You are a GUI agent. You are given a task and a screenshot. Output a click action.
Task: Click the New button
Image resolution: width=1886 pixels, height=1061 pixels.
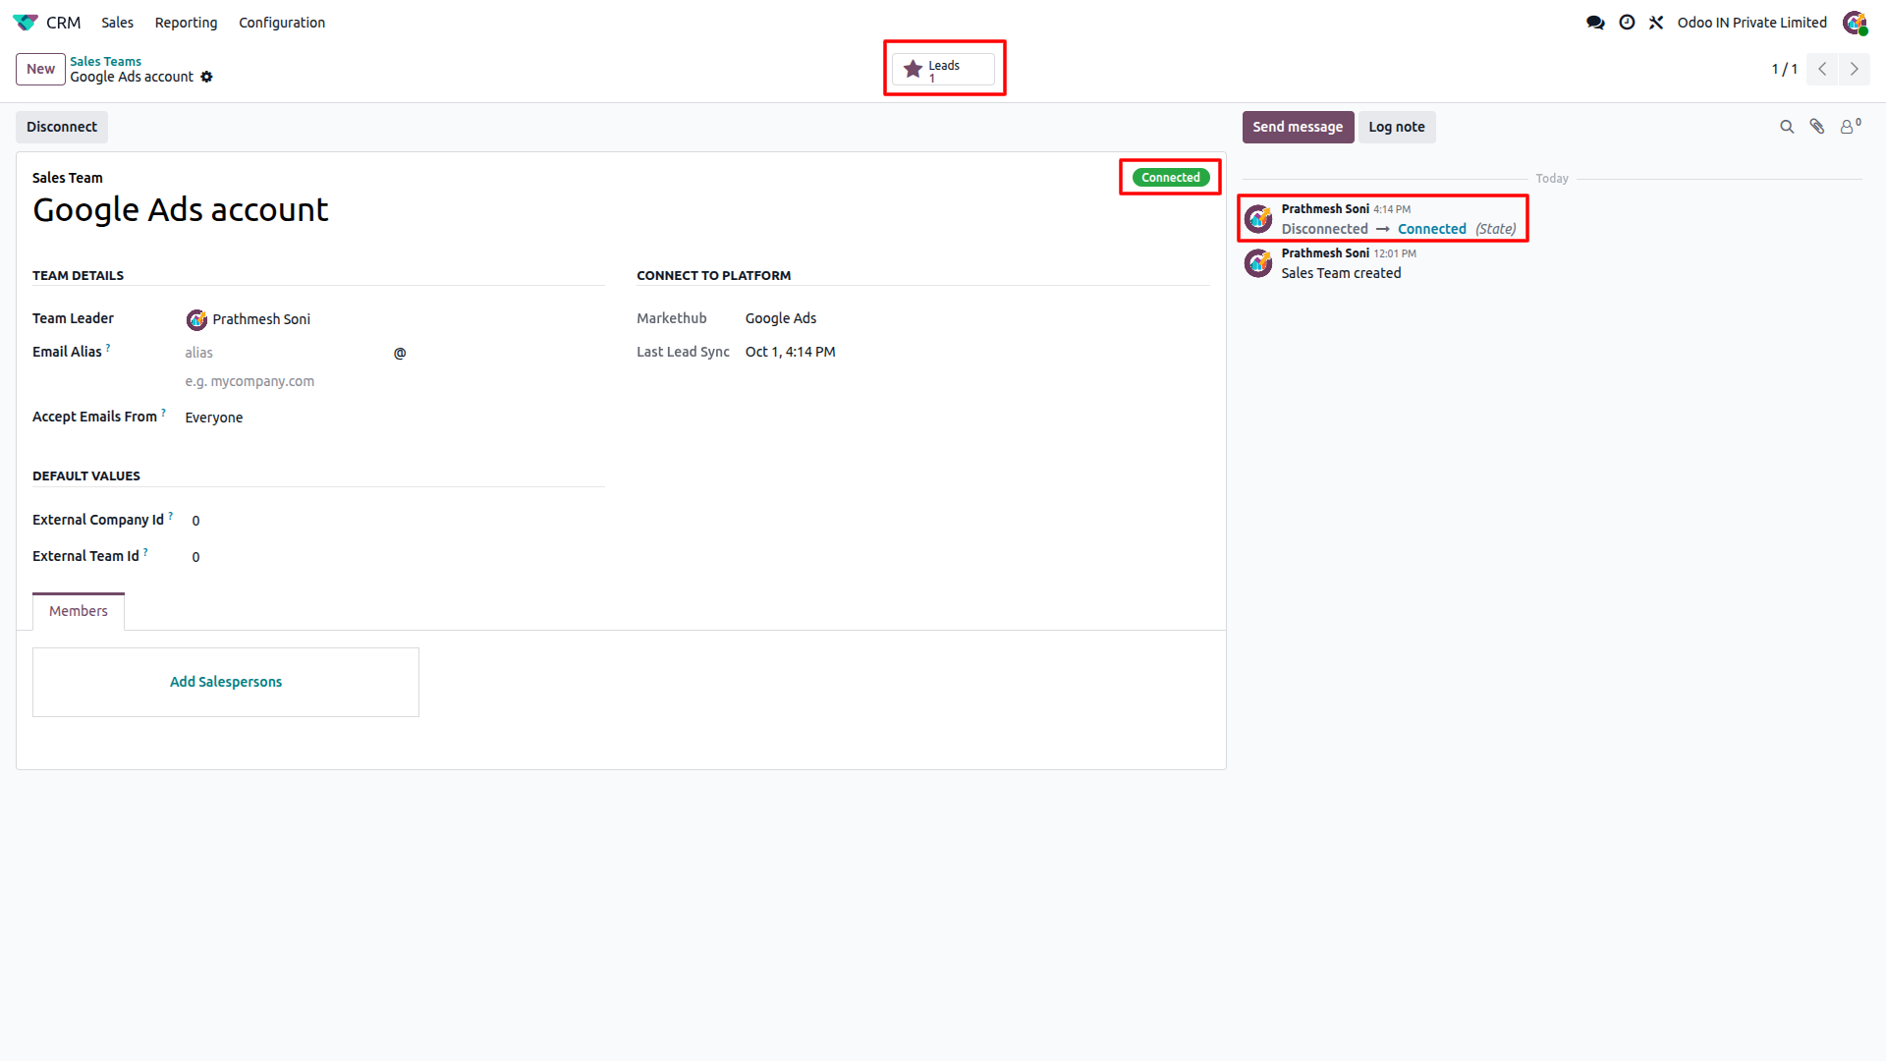(x=40, y=69)
